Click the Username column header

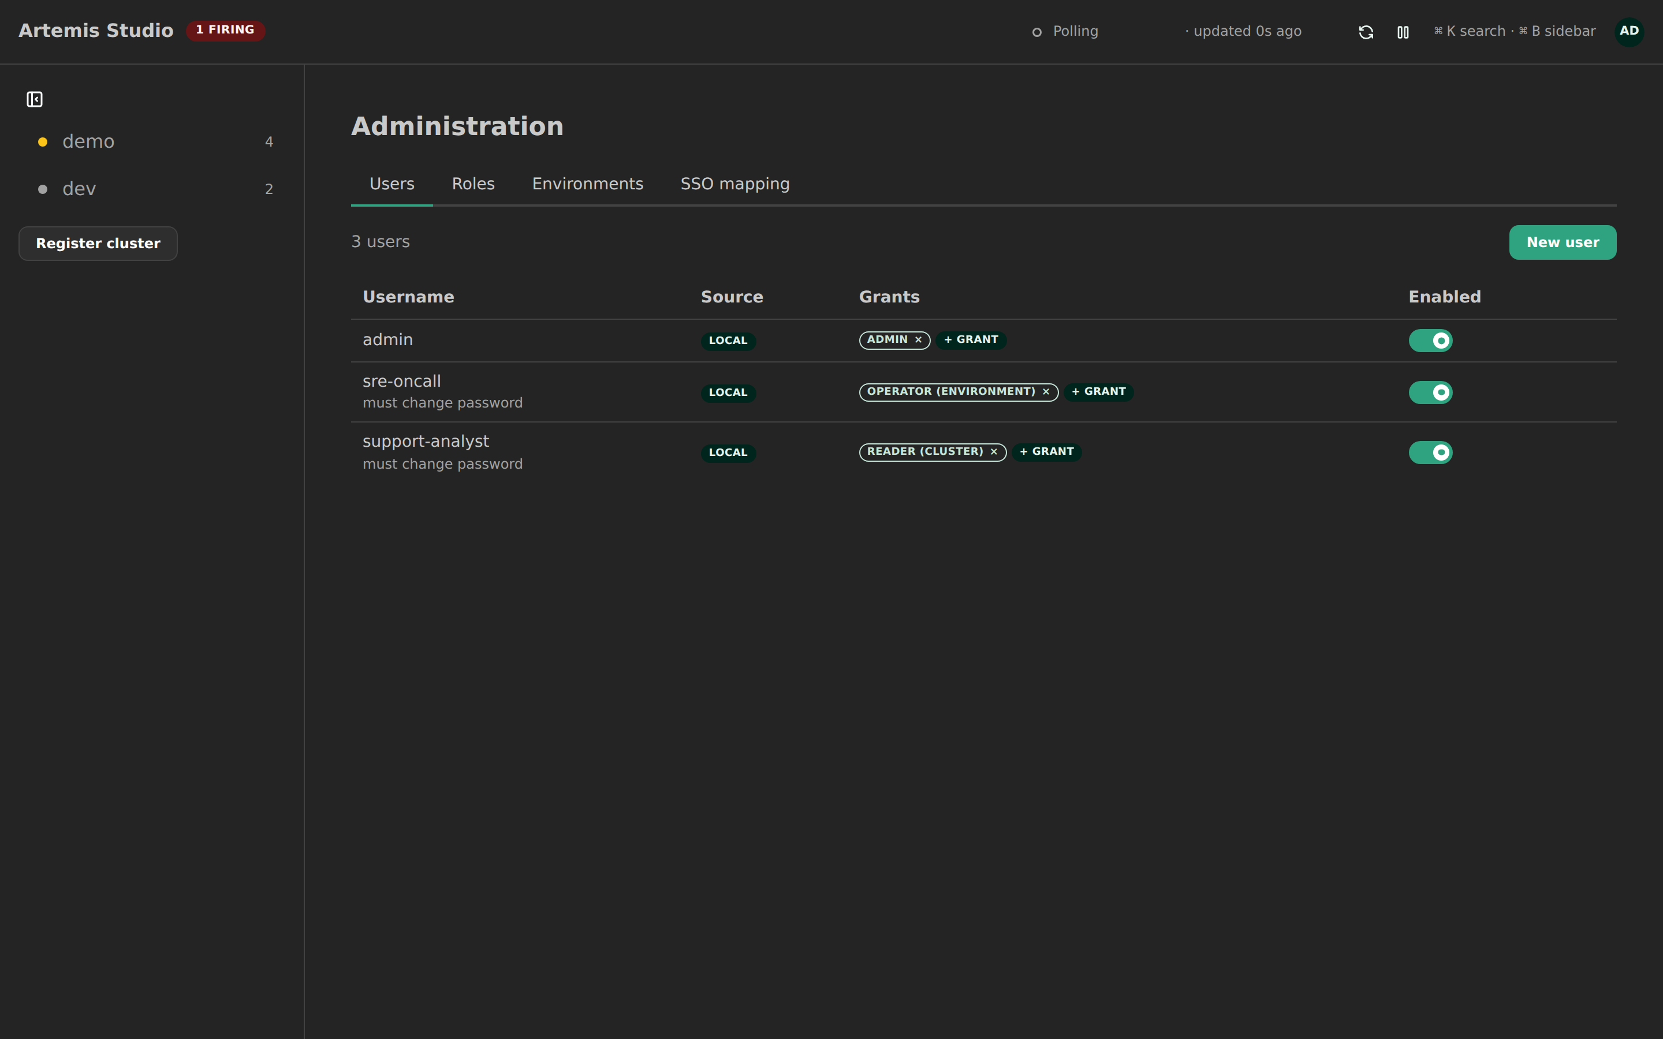(x=408, y=297)
